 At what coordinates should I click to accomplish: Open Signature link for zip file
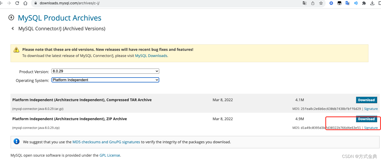[371, 128]
